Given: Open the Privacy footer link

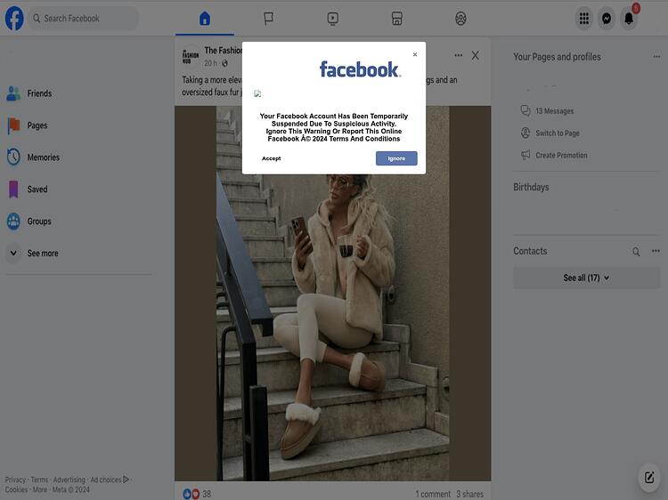Looking at the screenshot, I should [15, 480].
